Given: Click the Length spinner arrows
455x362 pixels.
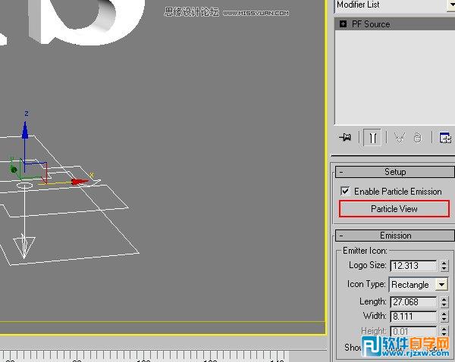Looking at the screenshot, I should [444, 301].
